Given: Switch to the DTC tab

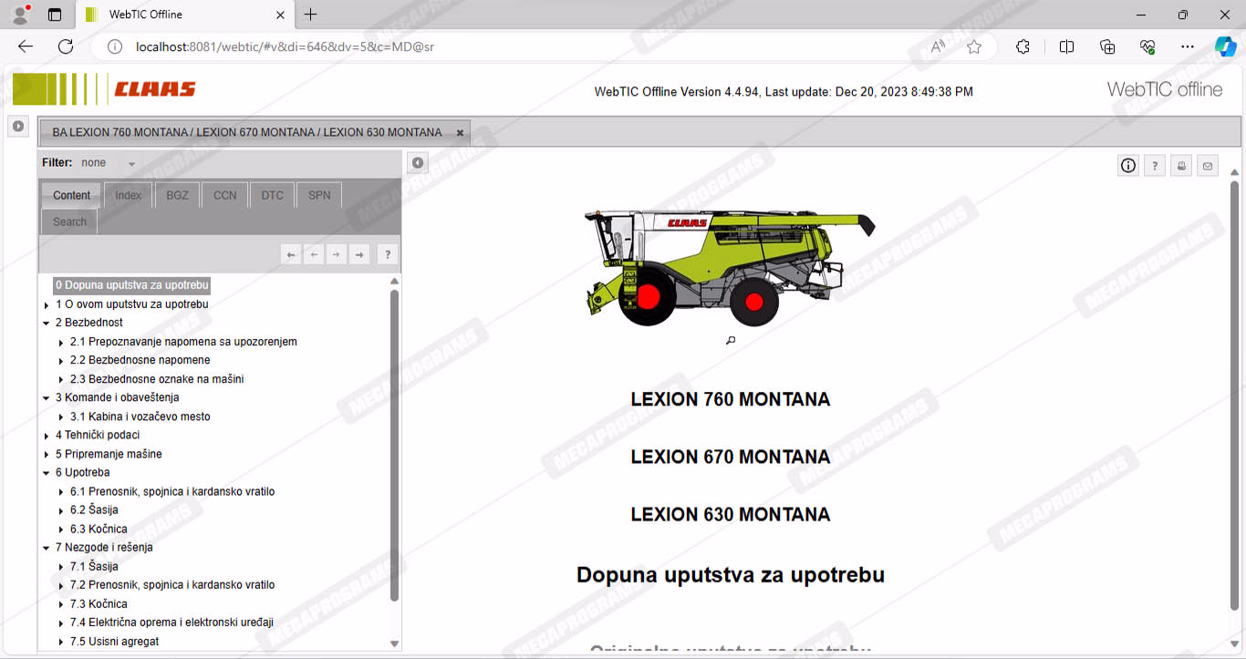Looking at the screenshot, I should [272, 195].
